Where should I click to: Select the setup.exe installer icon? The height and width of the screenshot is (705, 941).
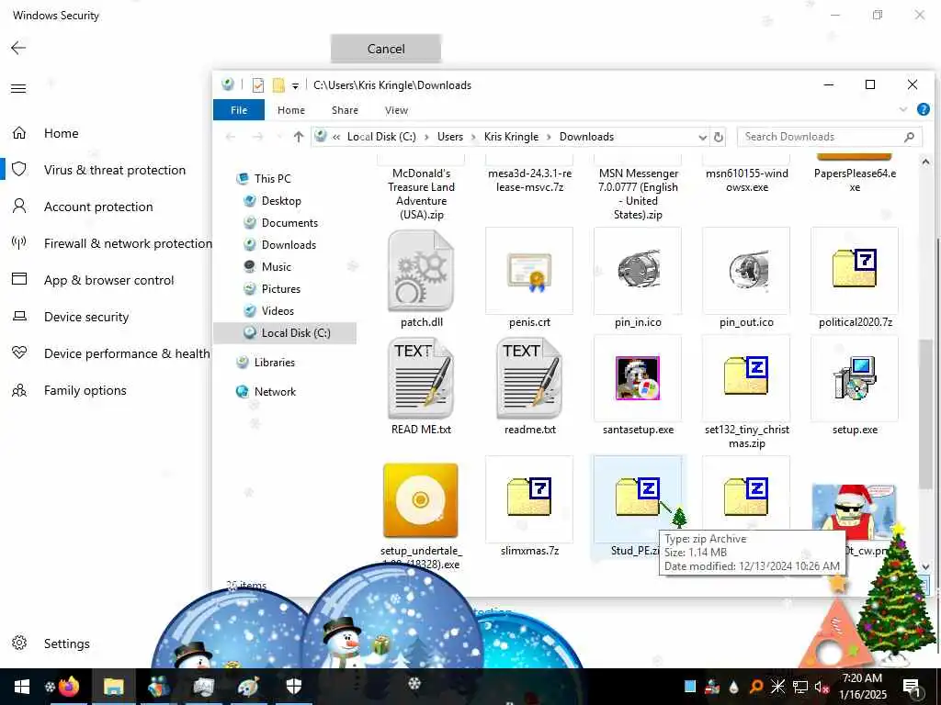(x=855, y=379)
